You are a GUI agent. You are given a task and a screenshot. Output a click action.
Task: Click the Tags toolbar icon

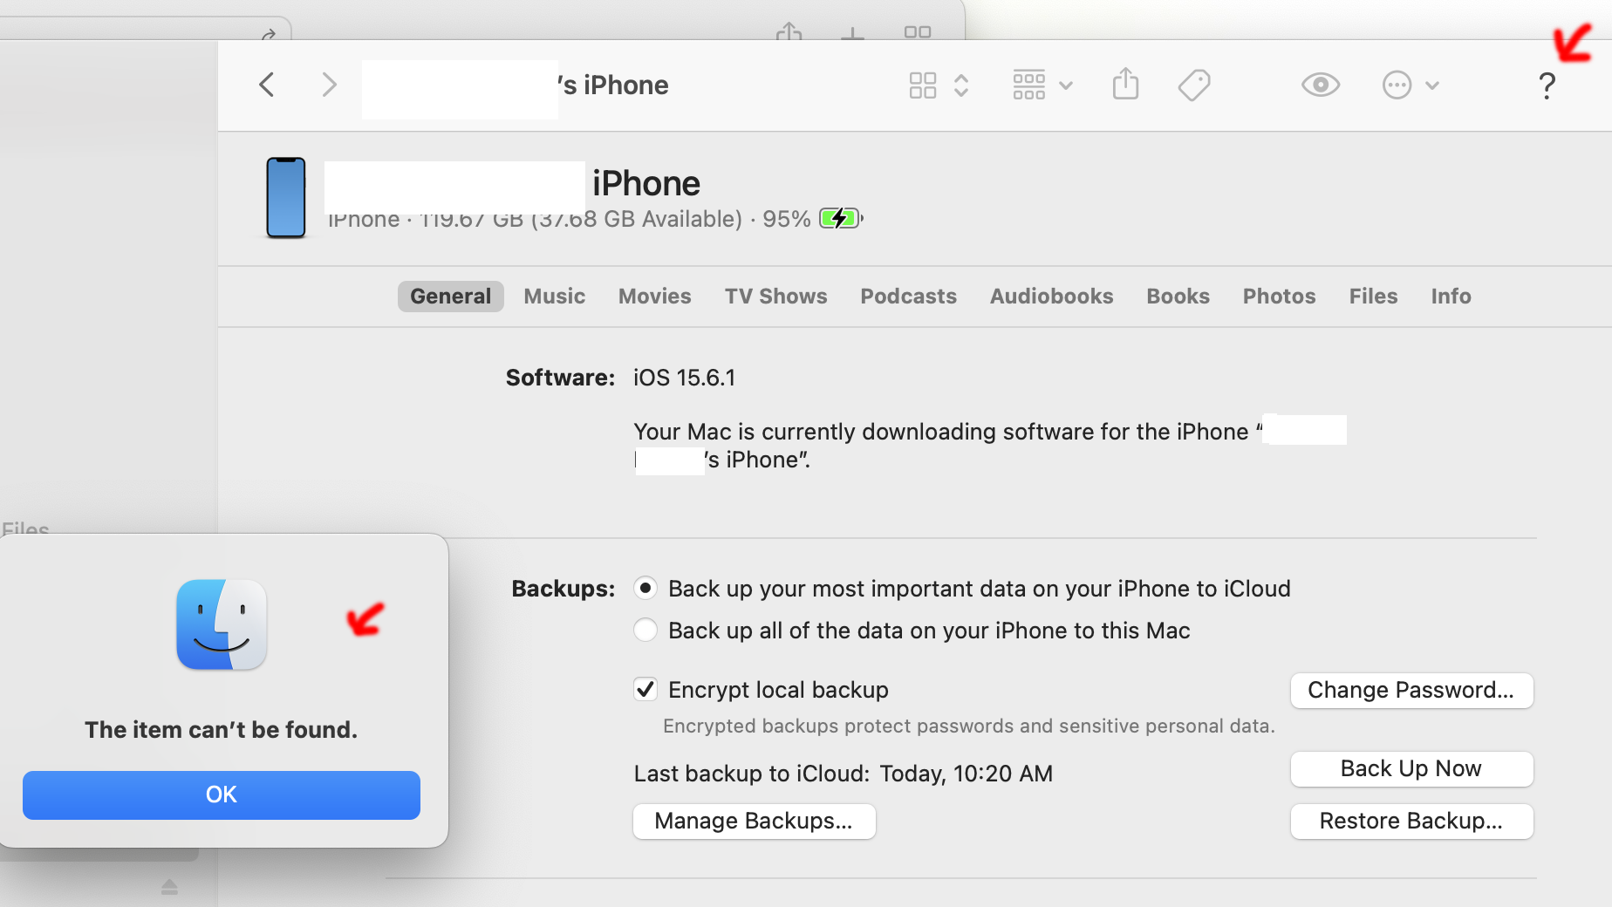tap(1194, 85)
